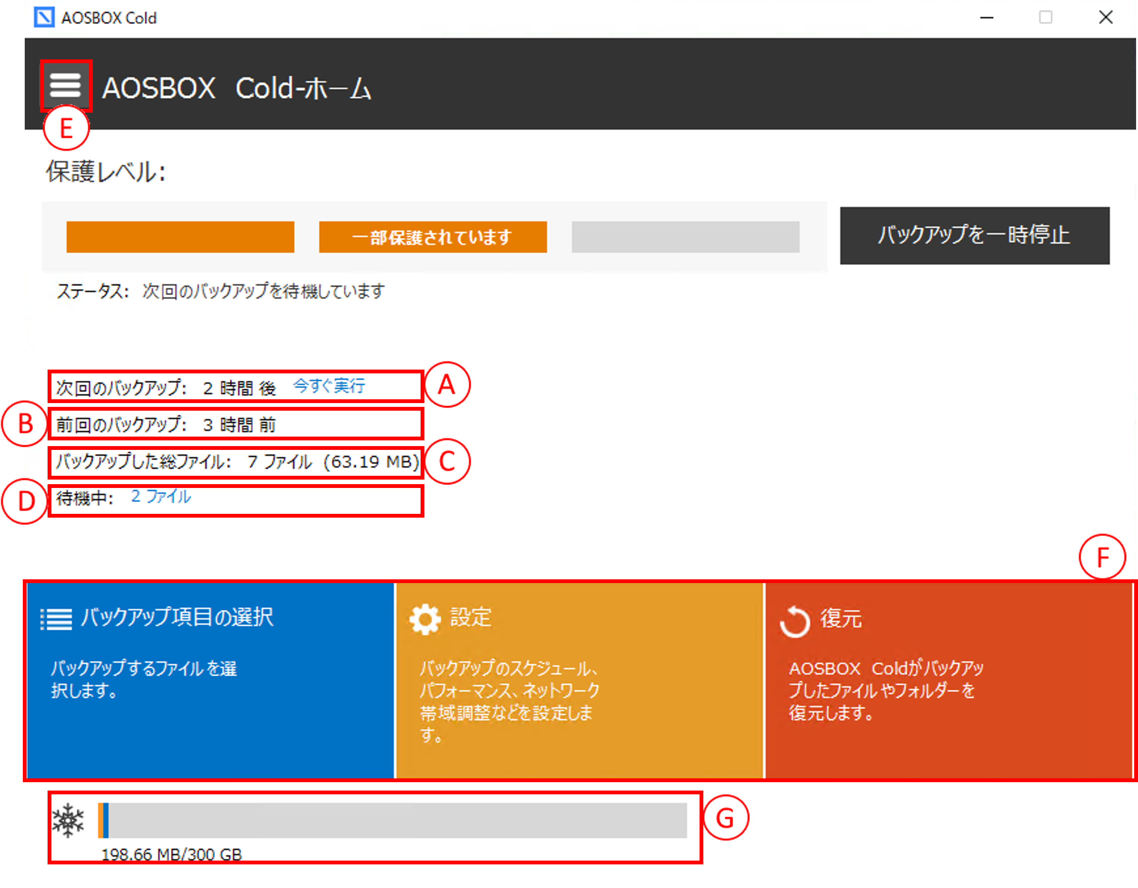1138x888 pixels.
Task: Open the hamburger menu icon
Action: click(x=65, y=86)
